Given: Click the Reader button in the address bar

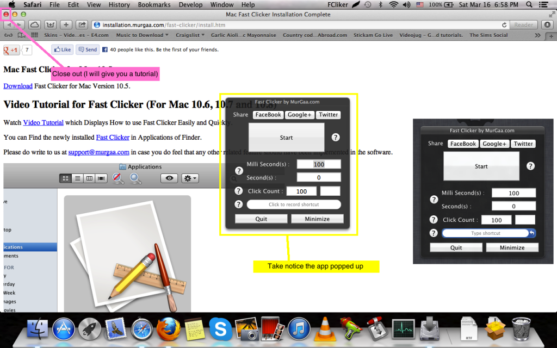Looking at the screenshot, I should 524,25.
